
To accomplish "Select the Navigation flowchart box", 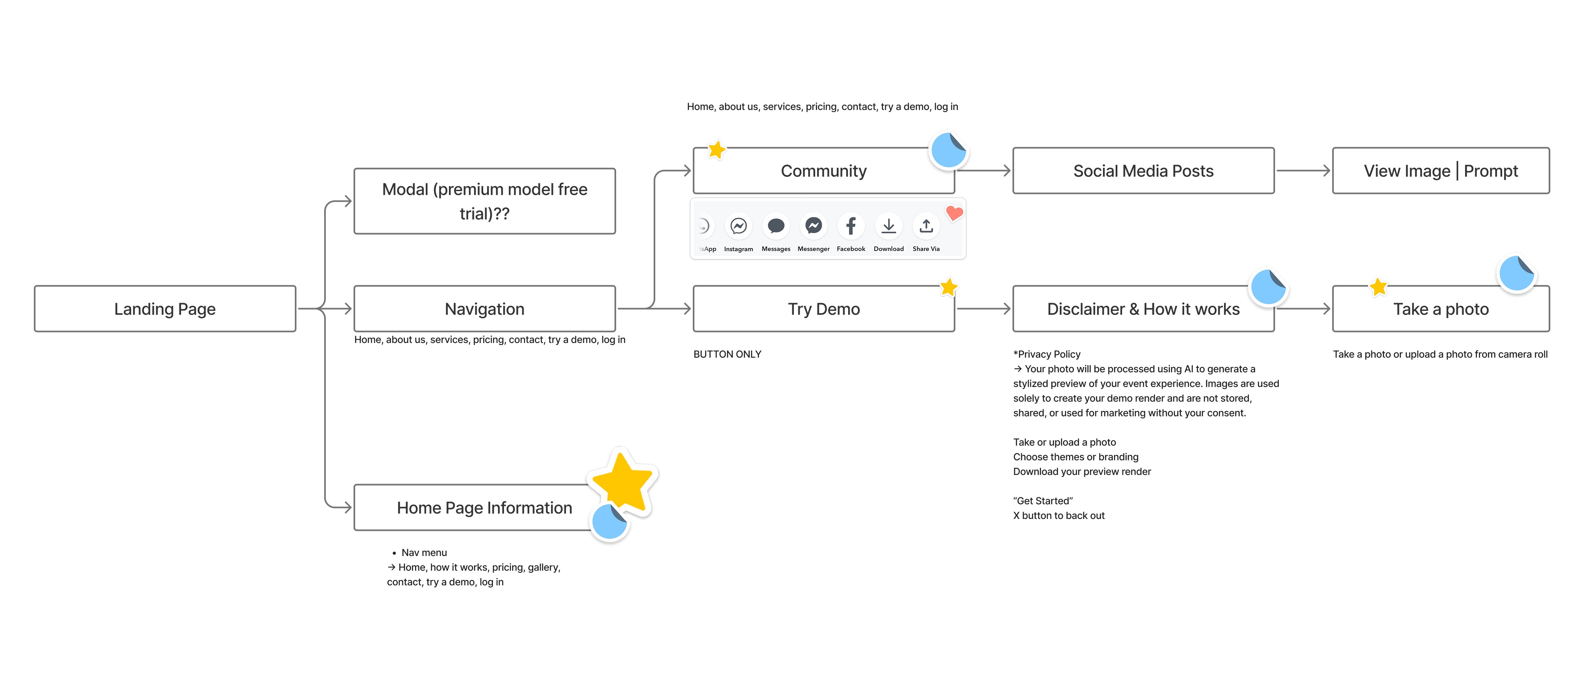I will pyautogui.click(x=484, y=309).
